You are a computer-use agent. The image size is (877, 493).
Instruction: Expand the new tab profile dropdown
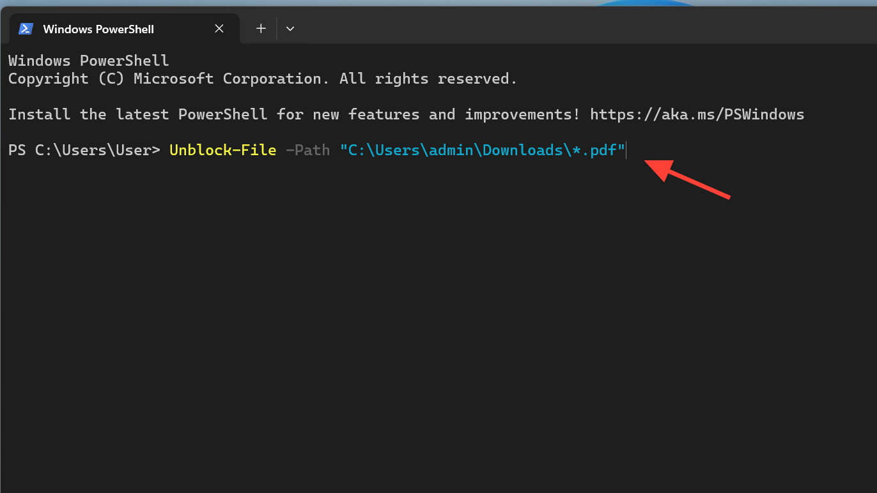pos(290,29)
